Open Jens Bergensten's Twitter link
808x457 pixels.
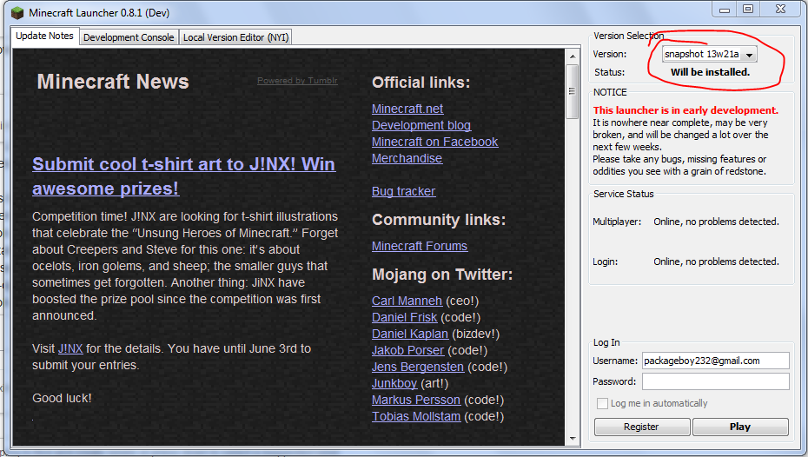[418, 367]
